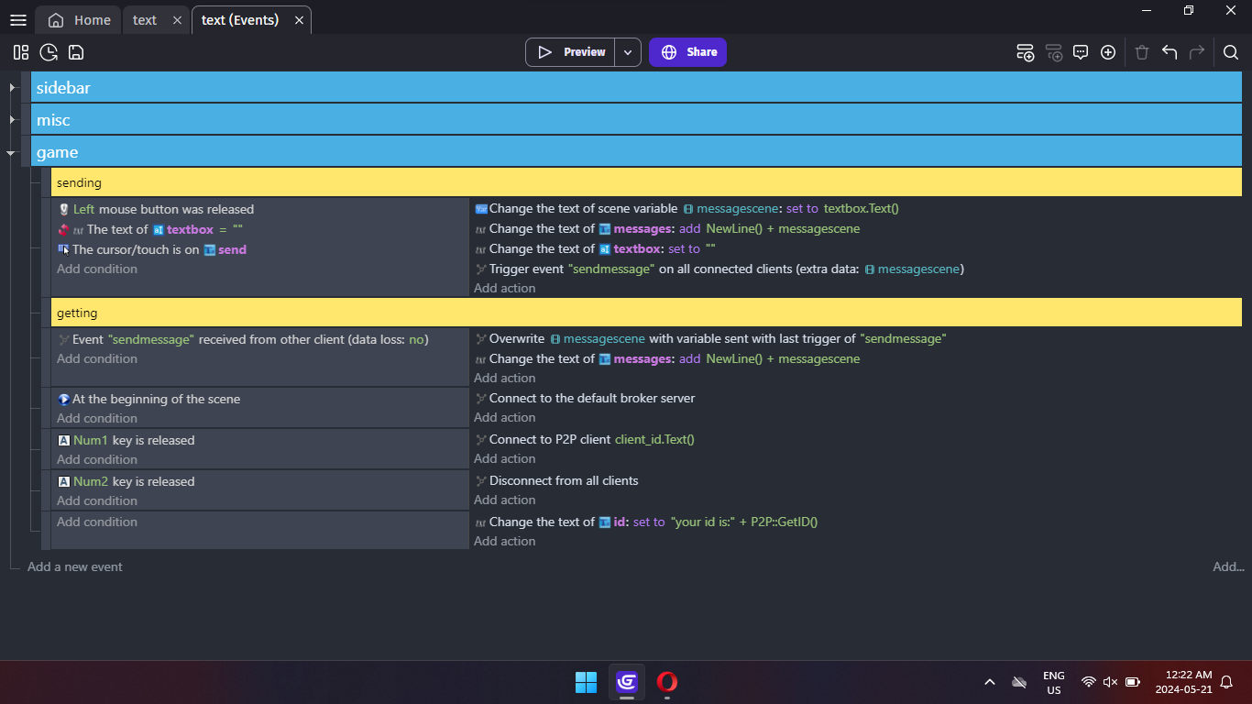The image size is (1252, 704).
Task: Click the add new event toolbar icon
Action: [x=1026, y=52]
